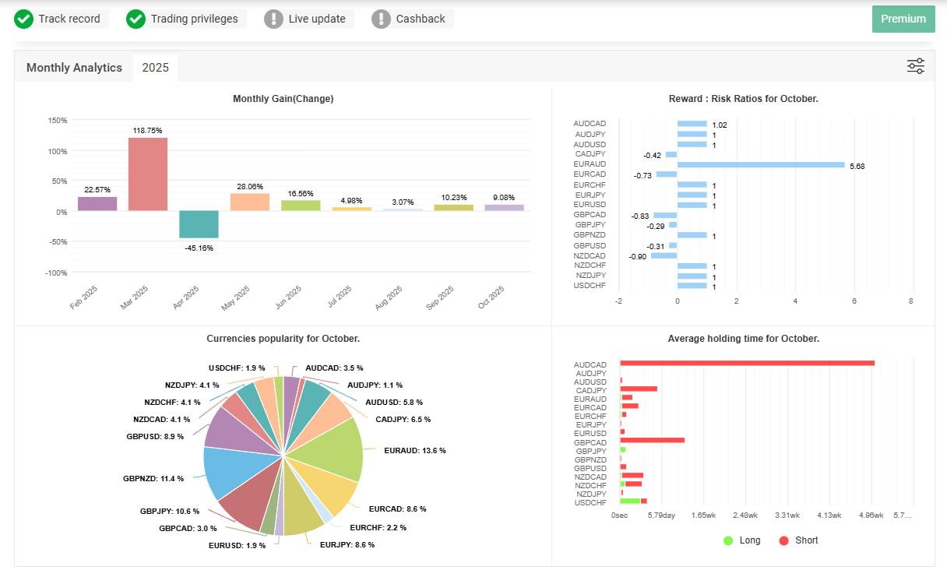Click the Mar 2025 118.75% gain bar
947x570 pixels.
tap(148, 174)
